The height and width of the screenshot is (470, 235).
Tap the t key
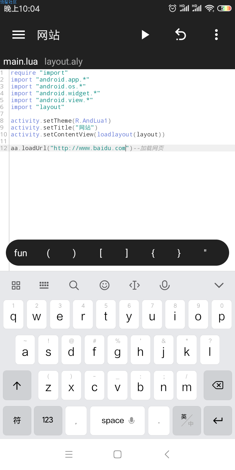point(106,314)
